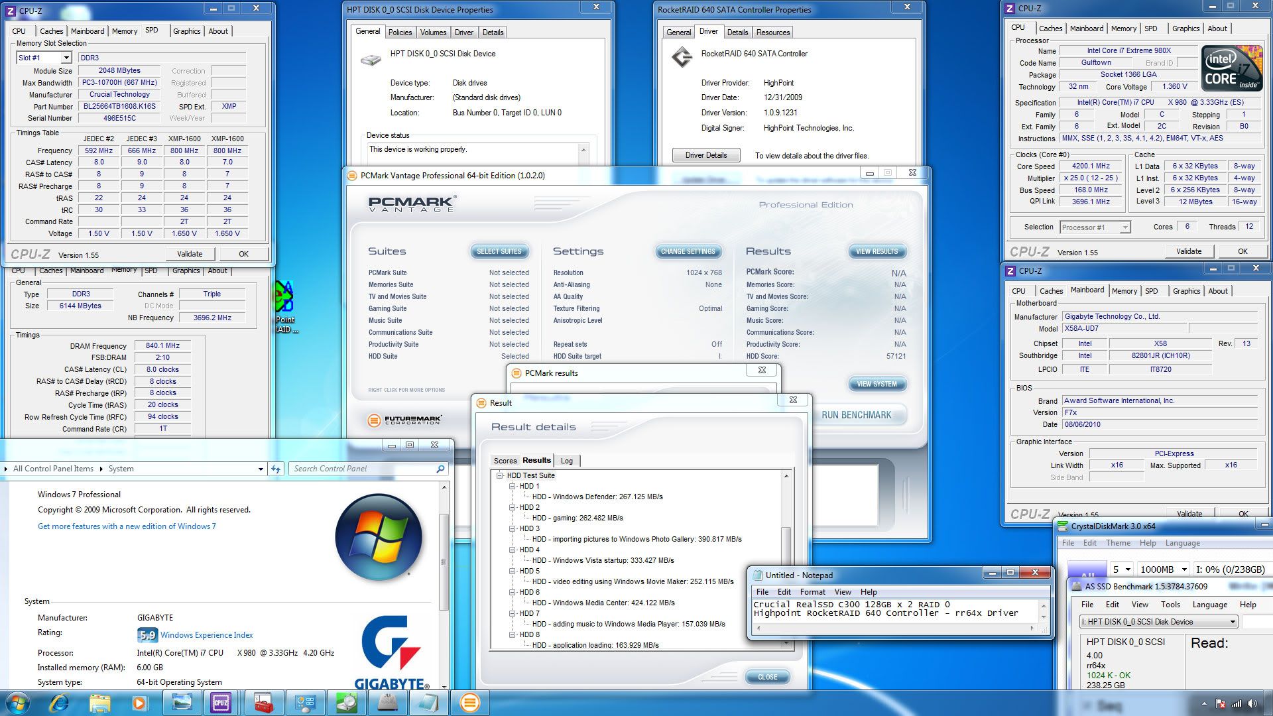This screenshot has height=716, width=1273.
Task: Open the Scores tab in Result details
Action: coord(505,461)
